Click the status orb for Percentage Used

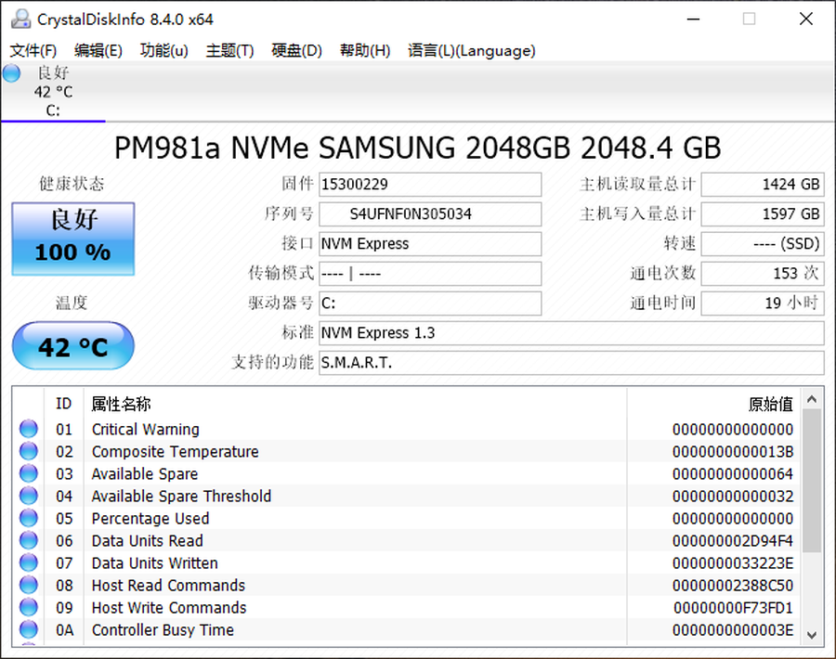[x=29, y=518]
